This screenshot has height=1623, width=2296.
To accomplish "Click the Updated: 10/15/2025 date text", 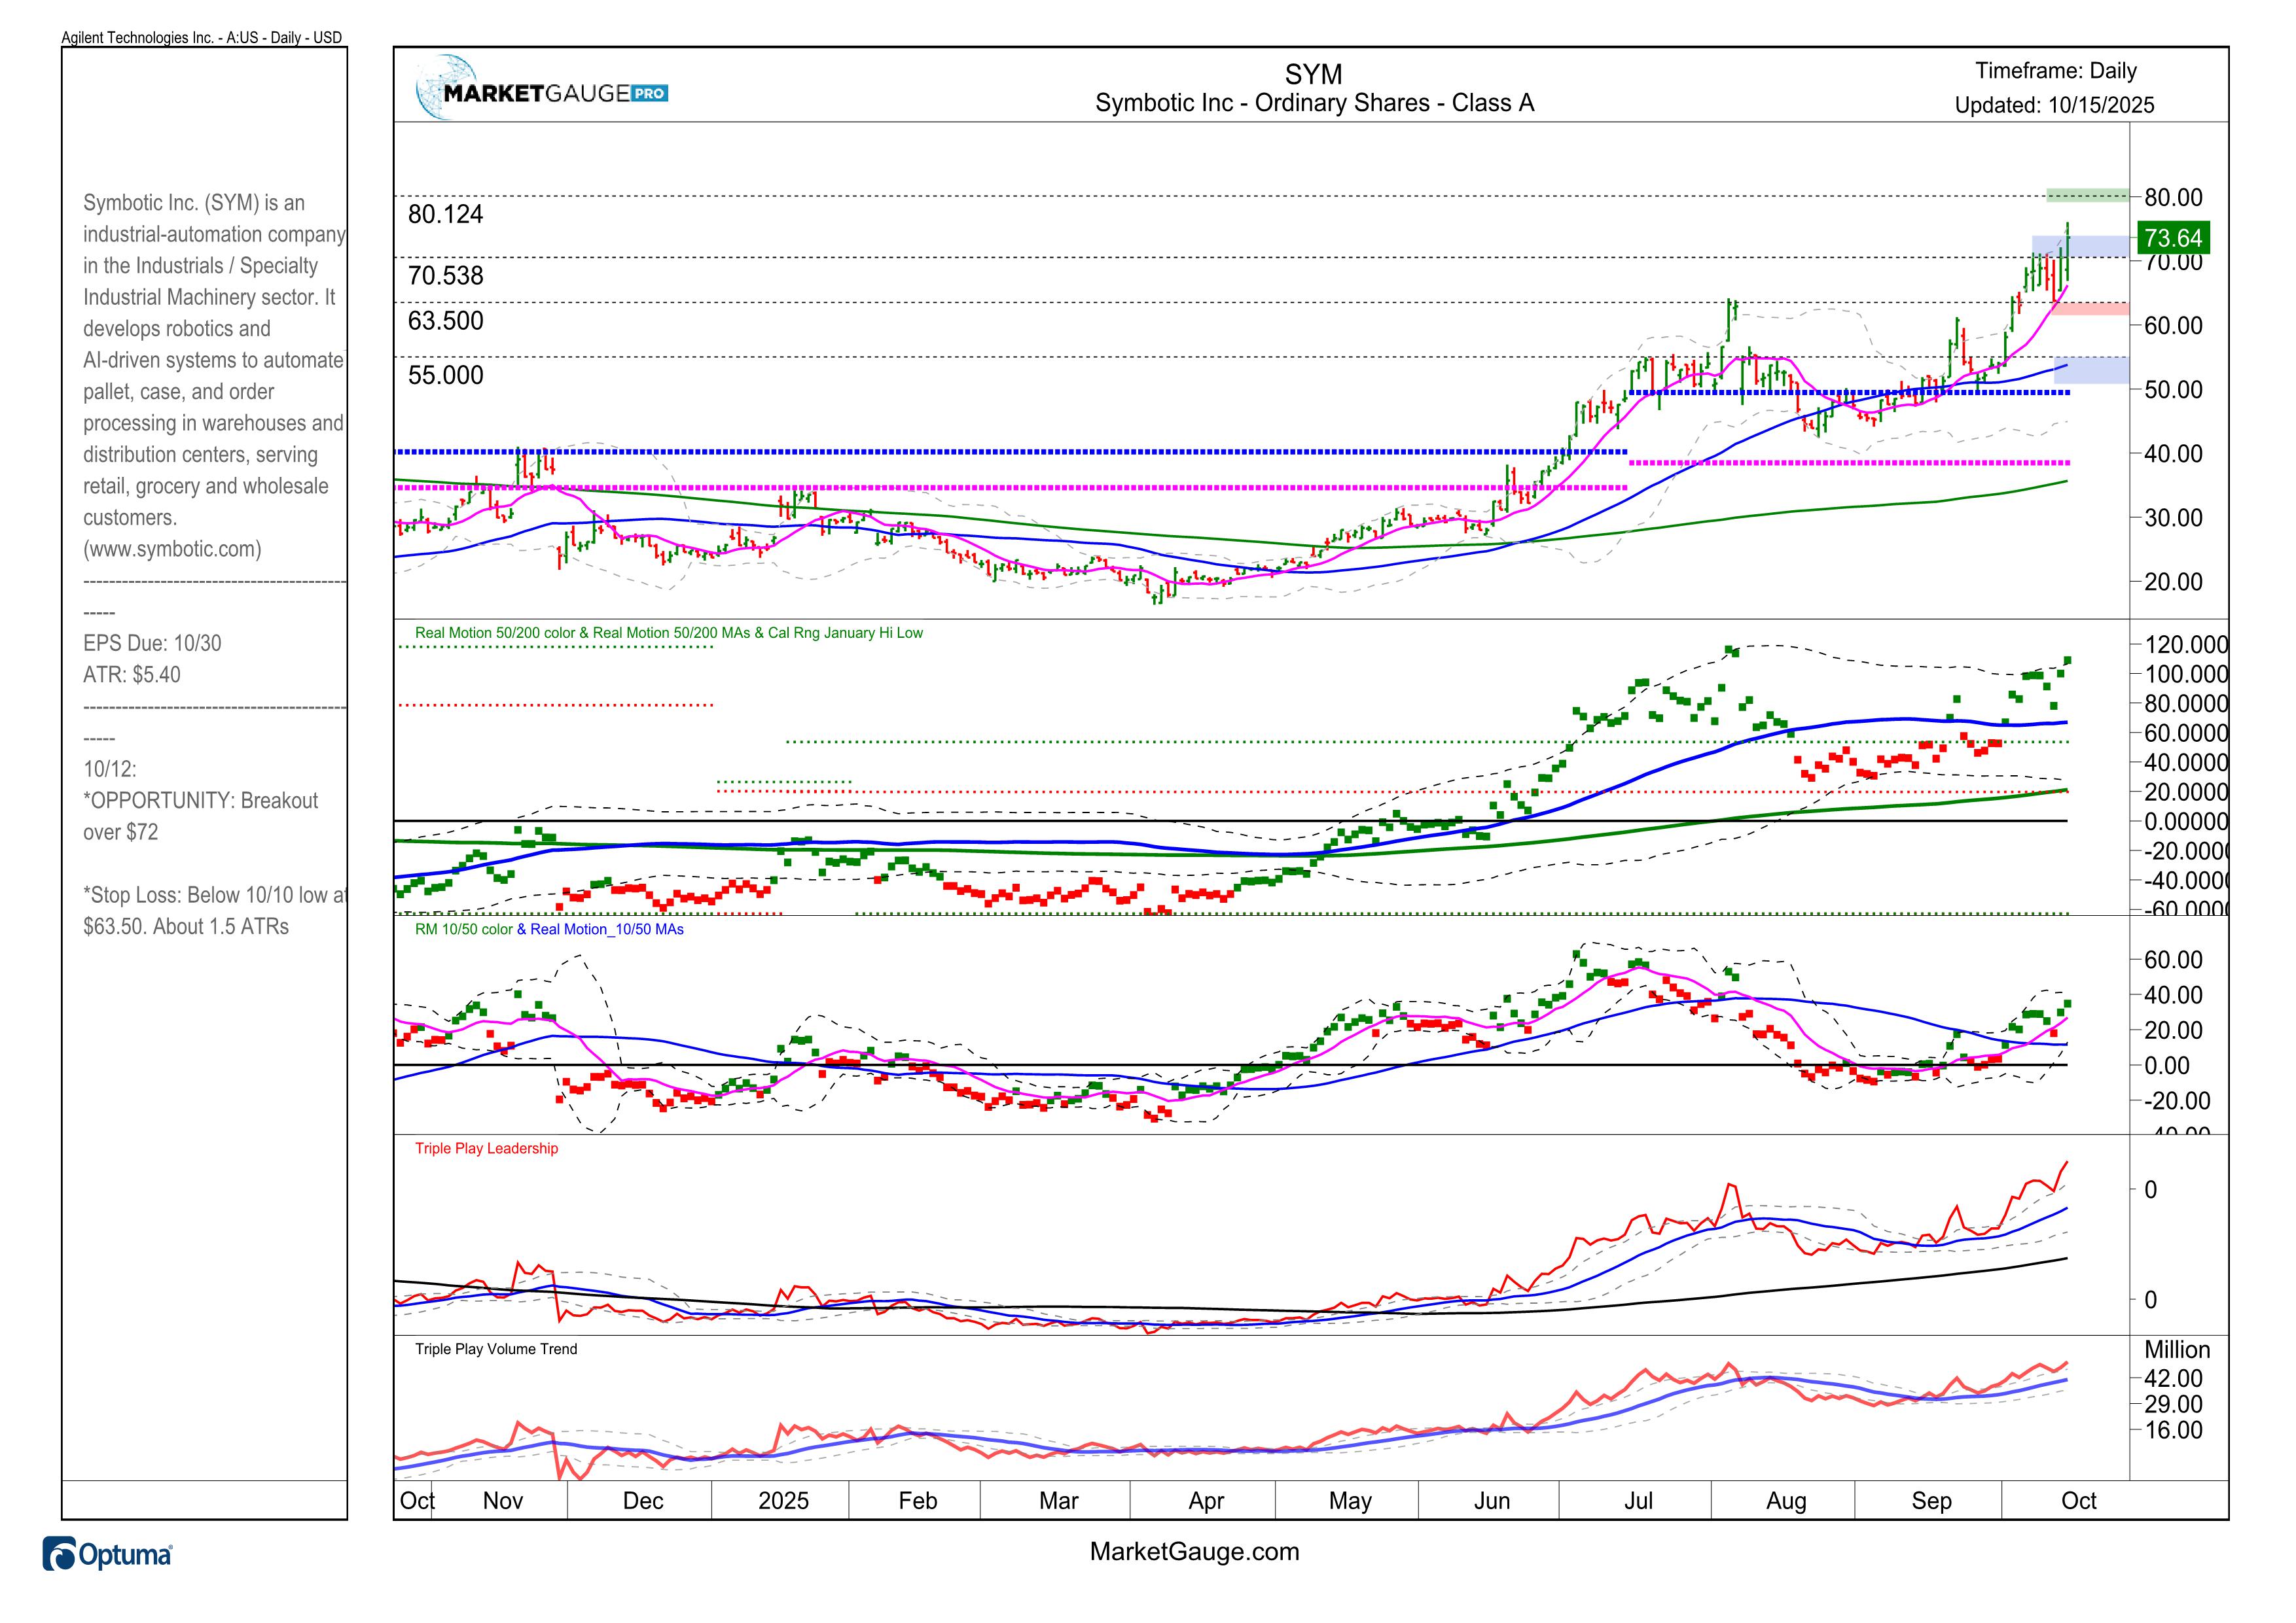I will [x=2054, y=105].
